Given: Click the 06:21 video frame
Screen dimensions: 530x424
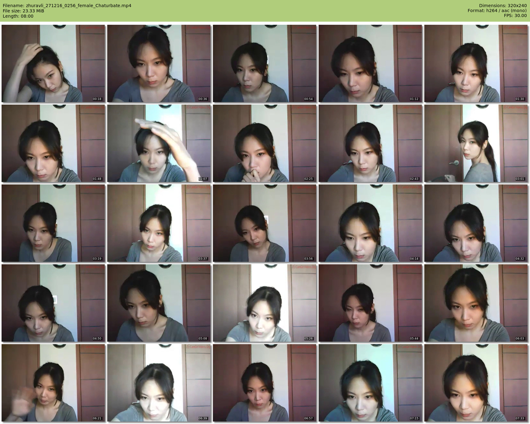Looking at the screenshot, I should click(x=53, y=383).
